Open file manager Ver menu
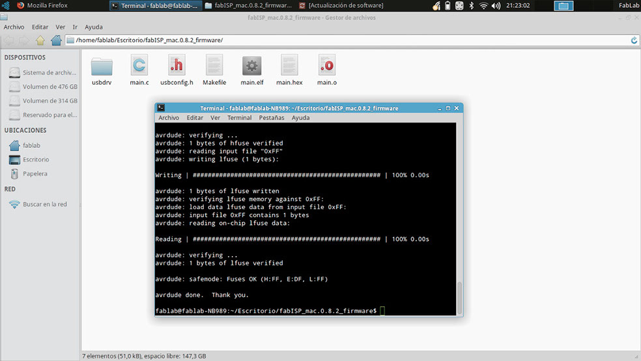 pyautogui.click(x=61, y=27)
